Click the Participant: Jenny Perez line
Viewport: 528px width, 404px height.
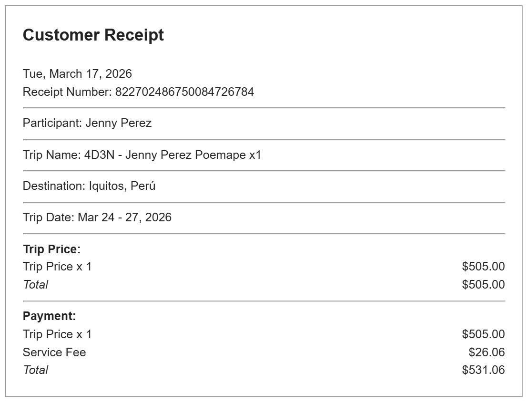[x=87, y=123]
